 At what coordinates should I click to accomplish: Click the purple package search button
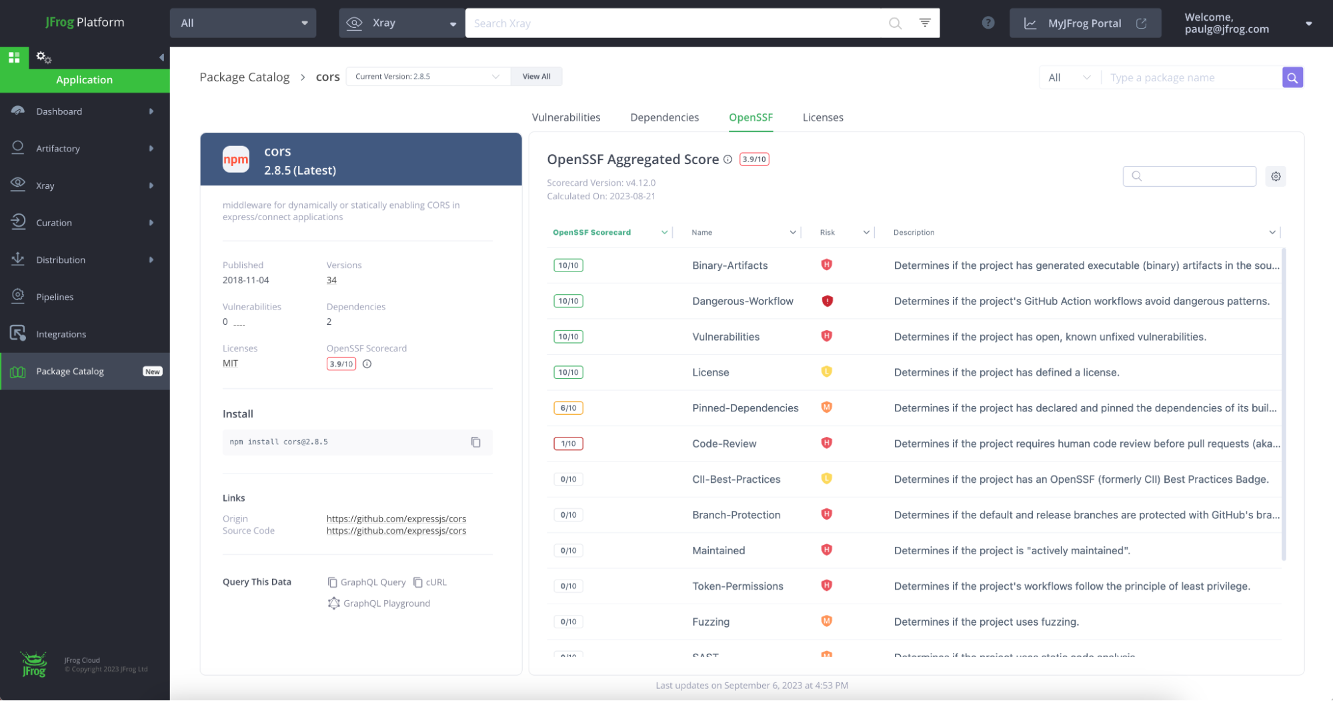tap(1292, 78)
